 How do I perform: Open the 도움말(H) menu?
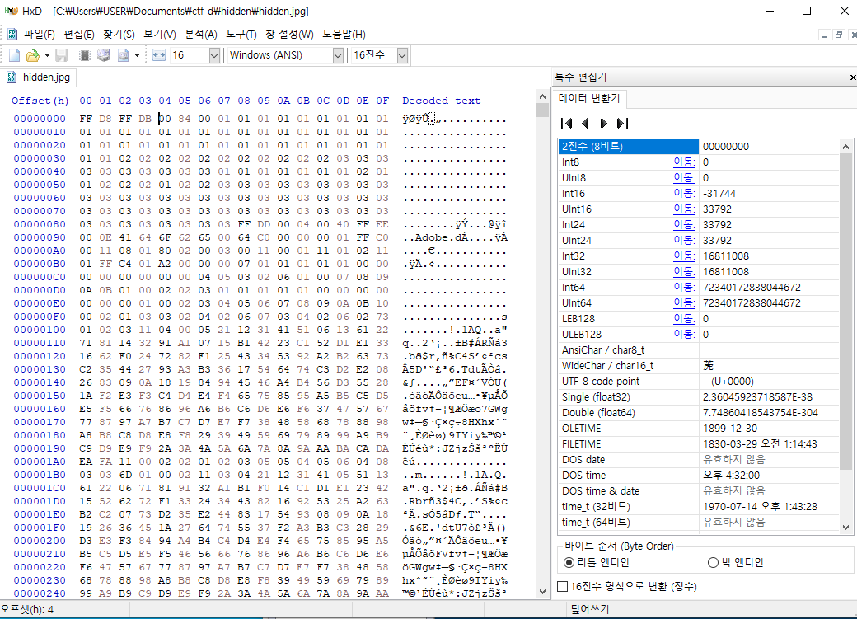(x=344, y=35)
